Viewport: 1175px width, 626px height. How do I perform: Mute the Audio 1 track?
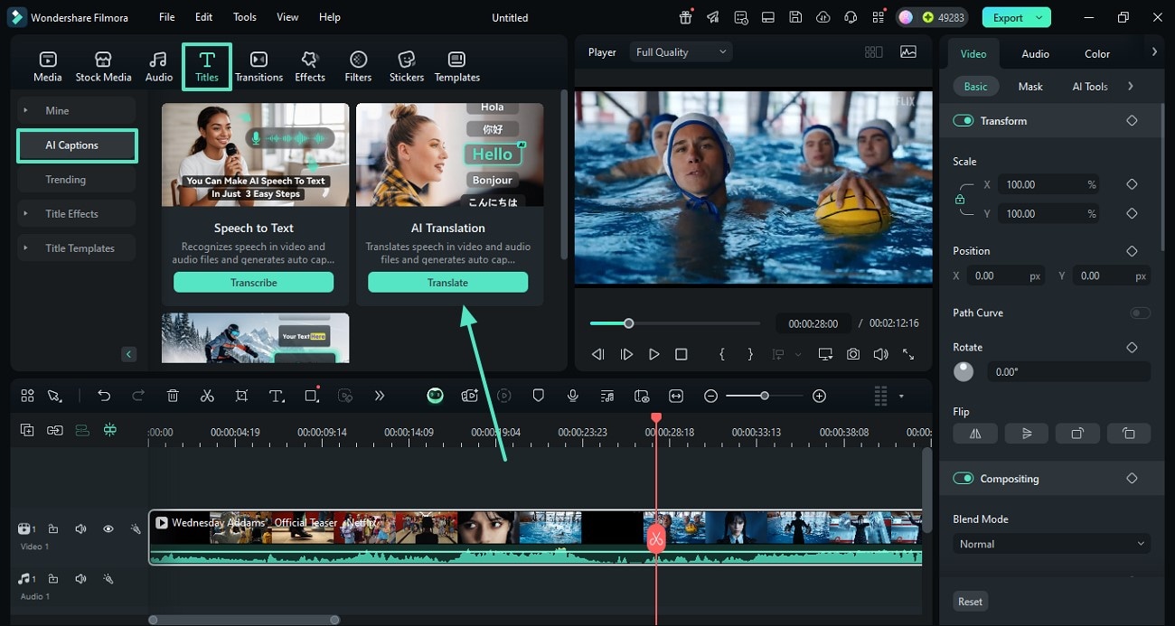pyautogui.click(x=80, y=579)
